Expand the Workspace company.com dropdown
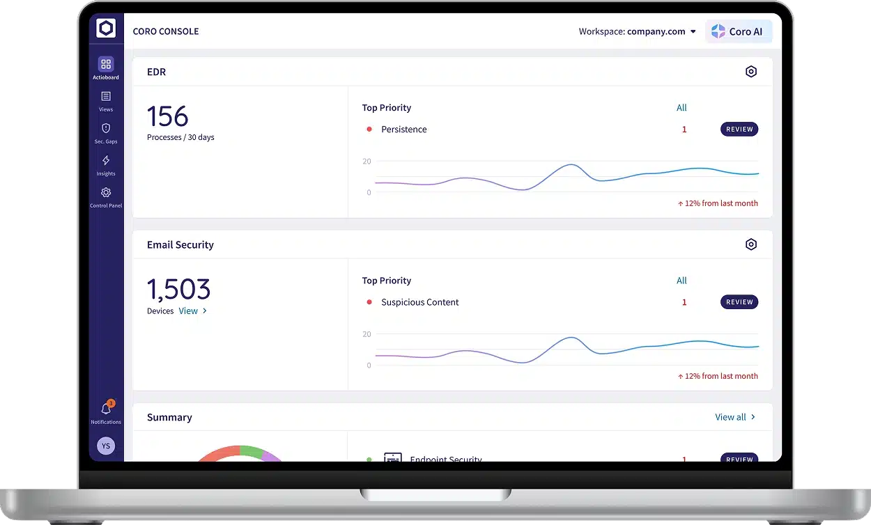This screenshot has width=871, height=525. coord(693,31)
